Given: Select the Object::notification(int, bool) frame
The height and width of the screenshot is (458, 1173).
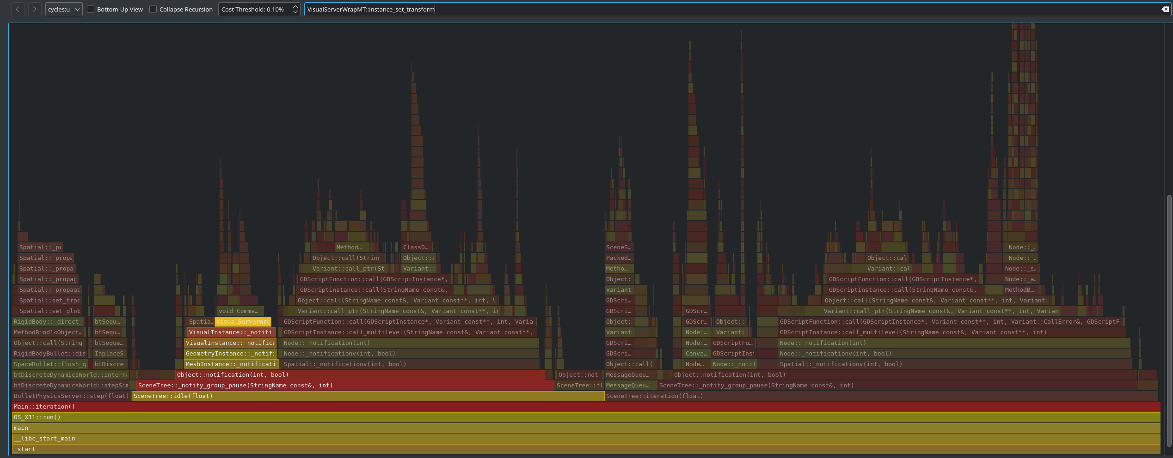Looking at the screenshot, I should pos(324,374).
